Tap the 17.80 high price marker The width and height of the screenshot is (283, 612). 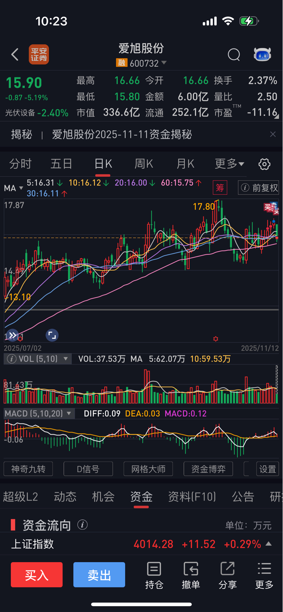204,207
